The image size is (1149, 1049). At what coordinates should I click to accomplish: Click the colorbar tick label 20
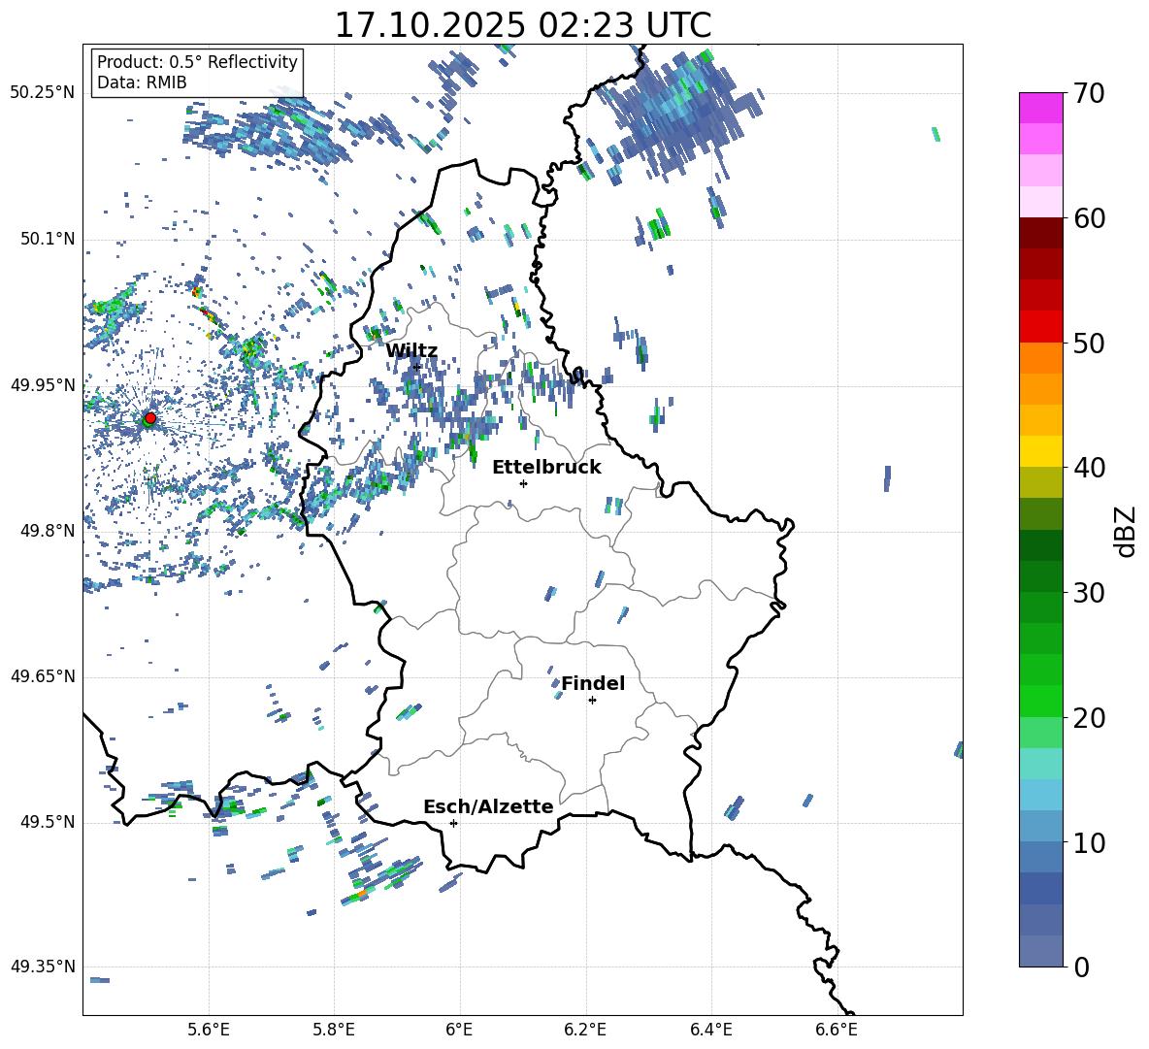[x=1089, y=718]
